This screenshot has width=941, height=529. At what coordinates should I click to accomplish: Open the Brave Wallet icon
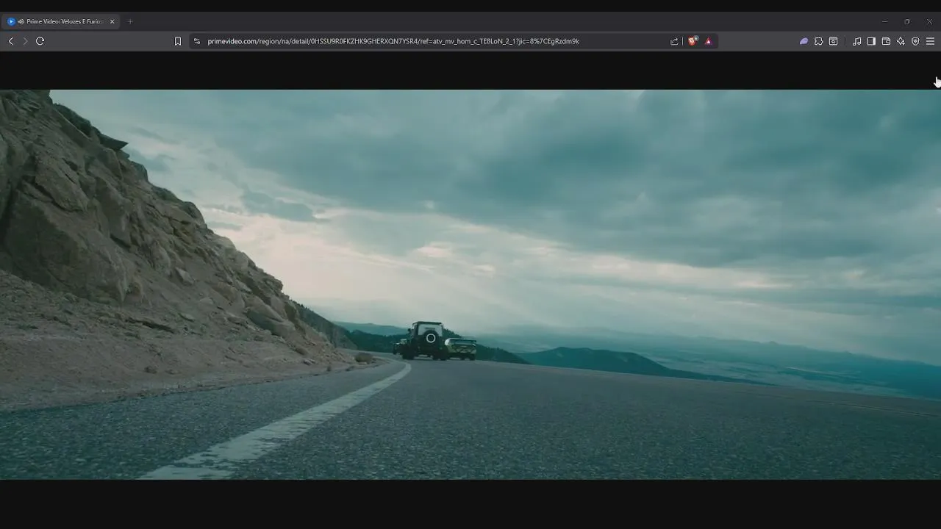click(886, 41)
